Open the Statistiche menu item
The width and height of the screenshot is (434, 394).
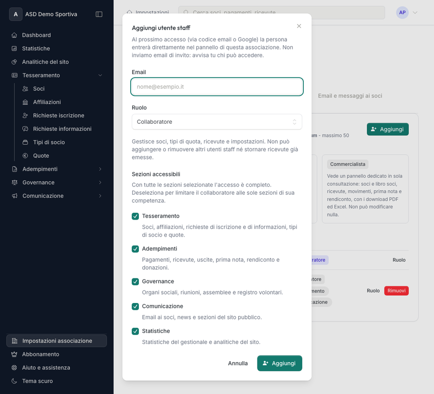point(57,48)
